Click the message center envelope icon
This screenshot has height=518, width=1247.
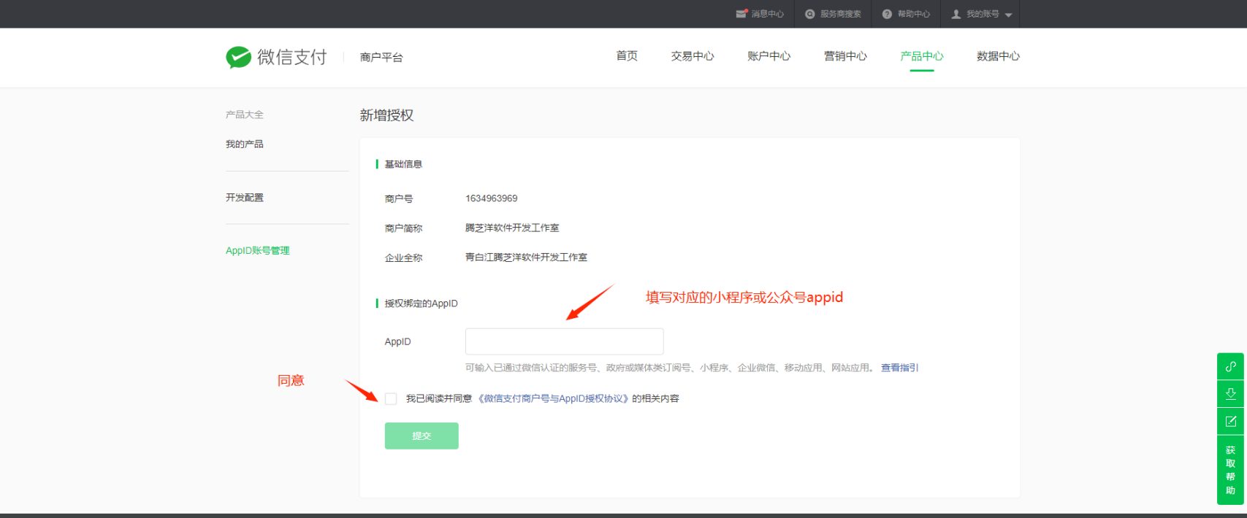pyautogui.click(x=741, y=14)
